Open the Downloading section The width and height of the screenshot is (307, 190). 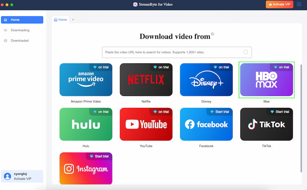[x=22, y=30]
